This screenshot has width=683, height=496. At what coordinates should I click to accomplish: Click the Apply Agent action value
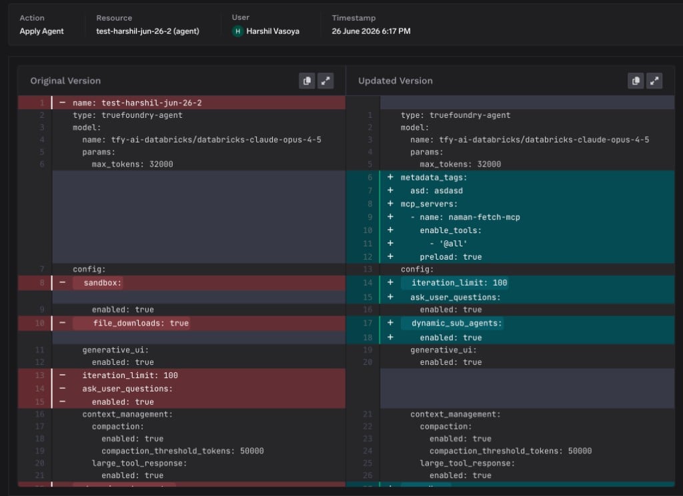click(x=41, y=31)
